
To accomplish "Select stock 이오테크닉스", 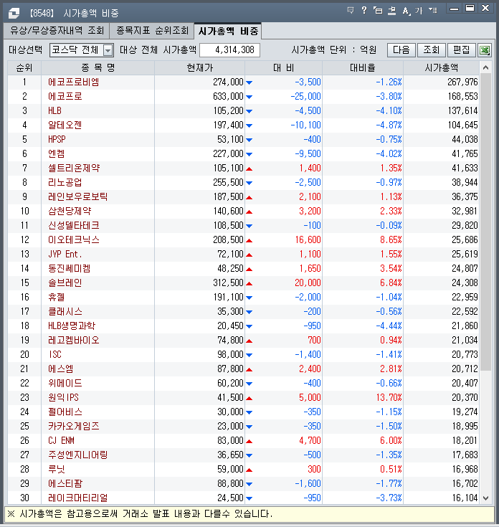I will (x=74, y=239).
